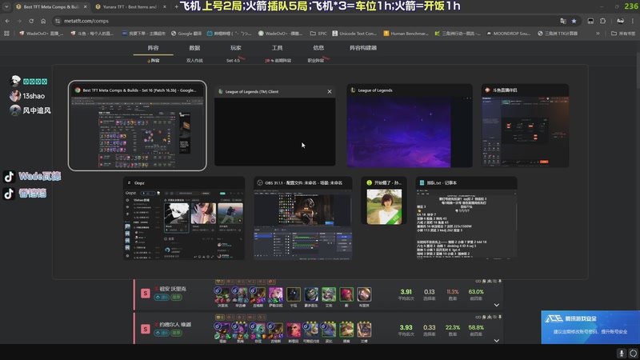
Task: Open the apps grid icon in bookmarks bar
Action: click(x=6, y=34)
